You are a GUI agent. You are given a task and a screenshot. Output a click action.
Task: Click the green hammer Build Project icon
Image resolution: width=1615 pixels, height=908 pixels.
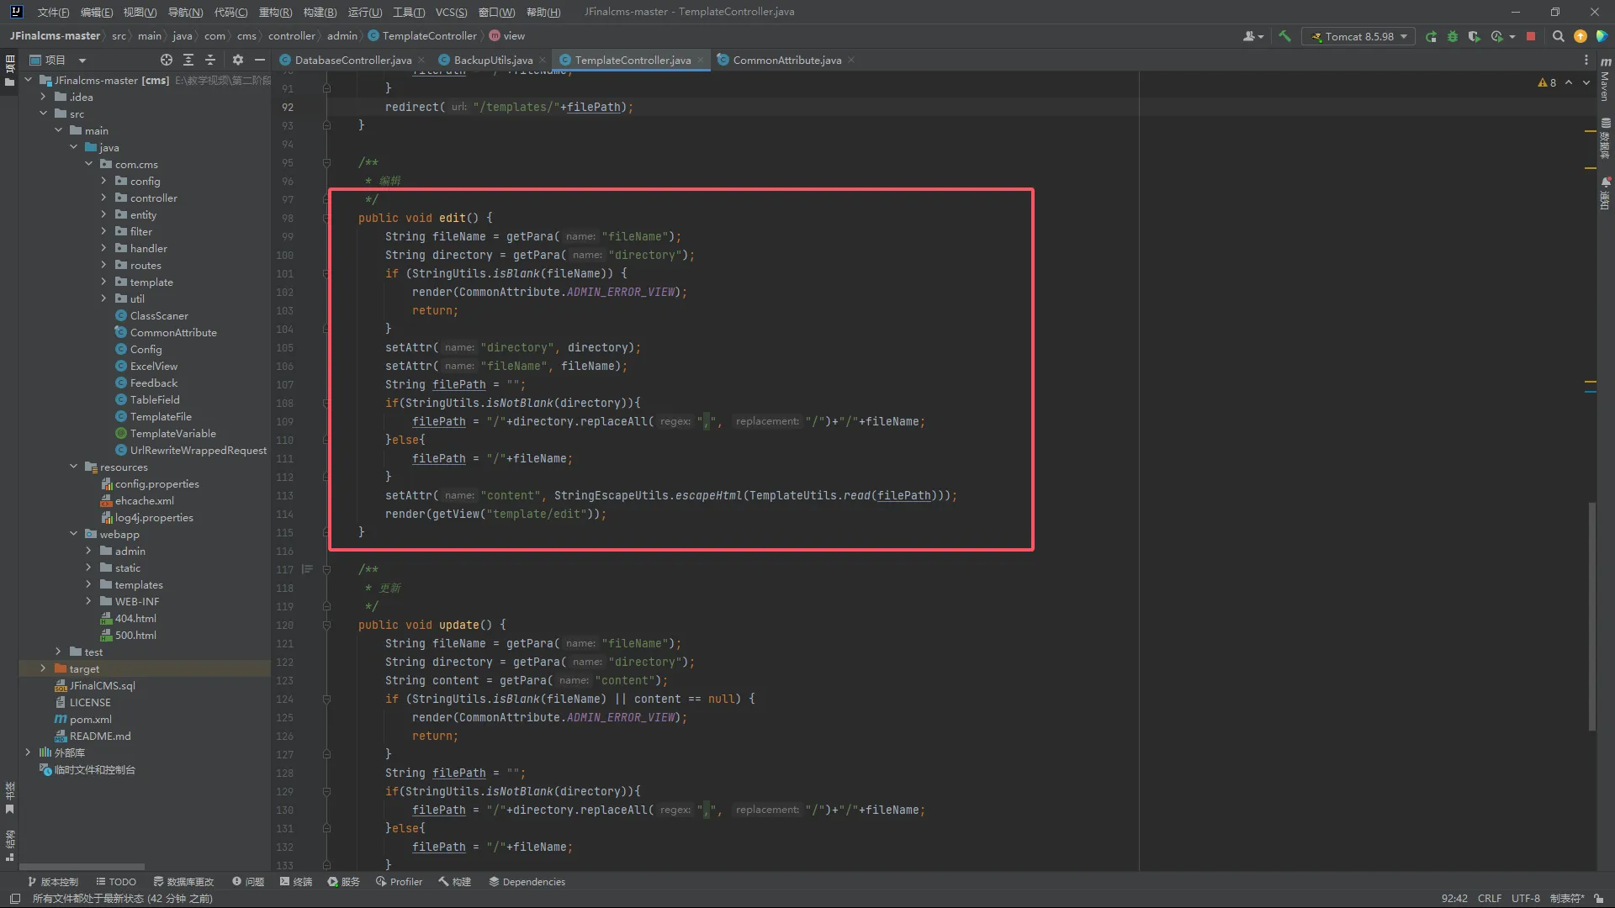point(1284,36)
